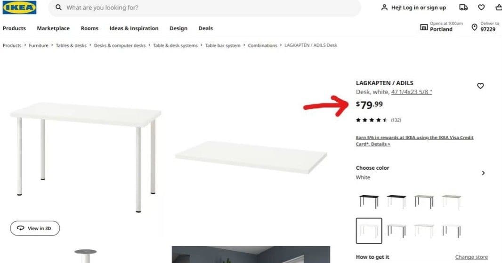Open the shopping bag icon
Image resolution: width=502 pixels, height=263 pixels.
(x=499, y=8)
